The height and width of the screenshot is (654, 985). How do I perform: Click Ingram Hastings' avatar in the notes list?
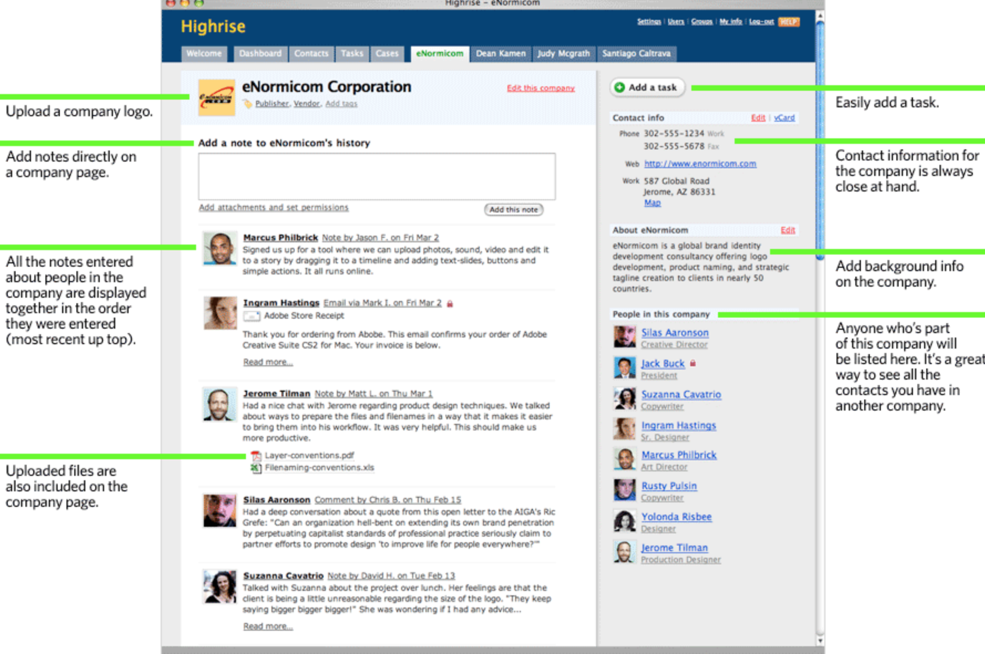220,313
